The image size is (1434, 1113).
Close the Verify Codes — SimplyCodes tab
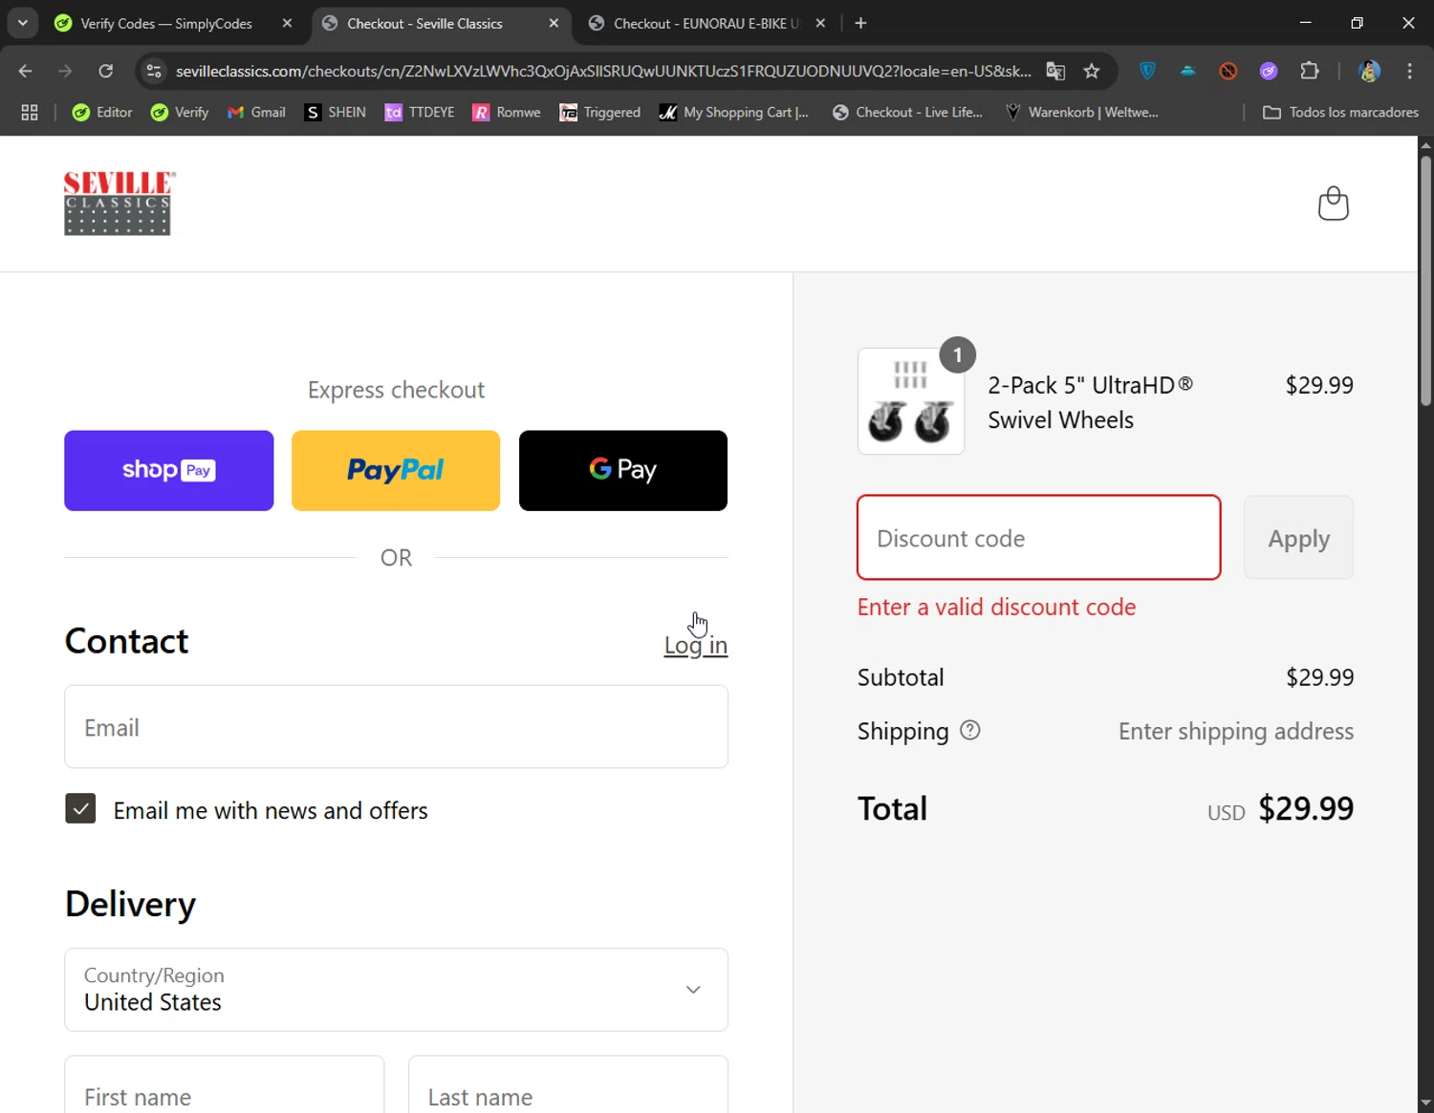[287, 23]
